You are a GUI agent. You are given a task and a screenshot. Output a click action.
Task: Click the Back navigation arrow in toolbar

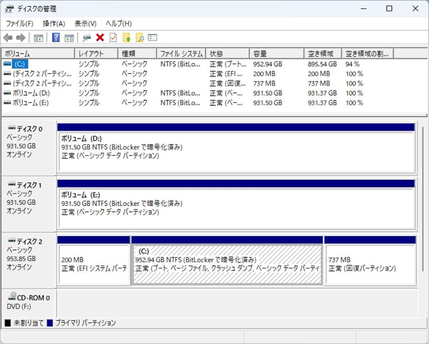pos(8,37)
